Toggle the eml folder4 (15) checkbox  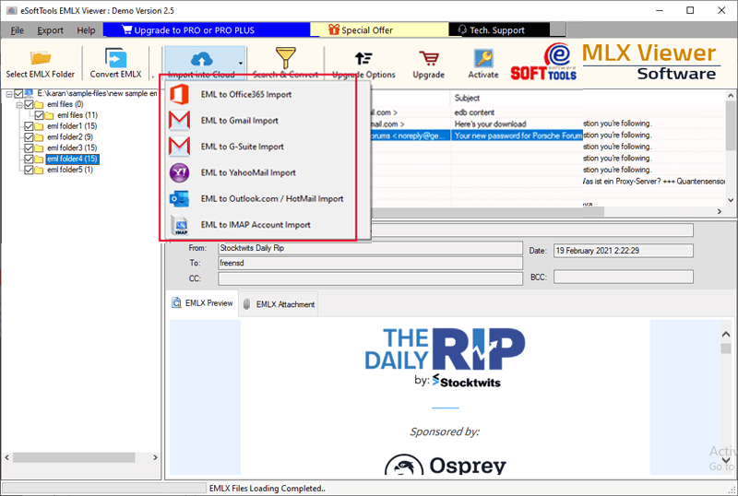(29, 159)
